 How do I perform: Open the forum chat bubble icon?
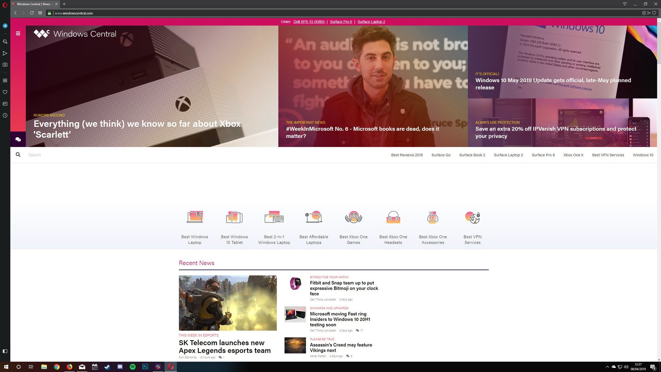click(18, 139)
